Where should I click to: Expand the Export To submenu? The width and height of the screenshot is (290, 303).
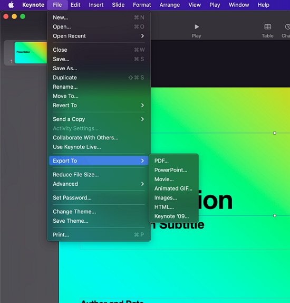pos(99,161)
